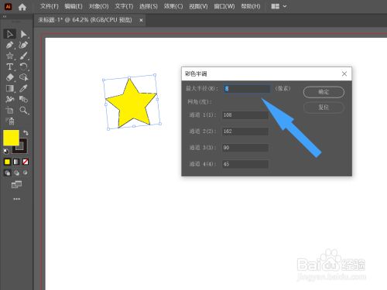The height and width of the screenshot is (290, 387).
Task: Click the 通道 4 value field
Action: [245, 164]
